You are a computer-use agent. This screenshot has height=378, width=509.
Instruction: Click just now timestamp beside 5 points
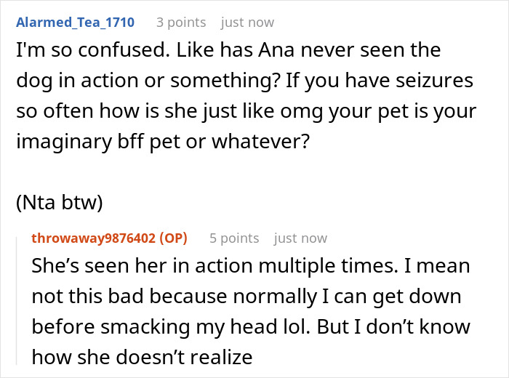point(300,238)
